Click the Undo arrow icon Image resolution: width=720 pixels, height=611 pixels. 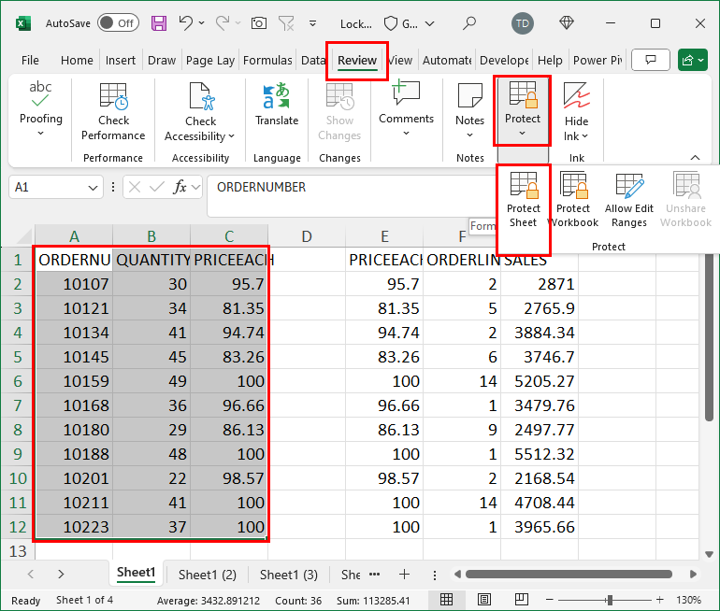[186, 22]
